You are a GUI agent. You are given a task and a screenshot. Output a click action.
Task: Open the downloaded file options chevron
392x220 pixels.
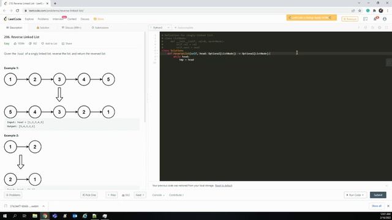coord(43,207)
